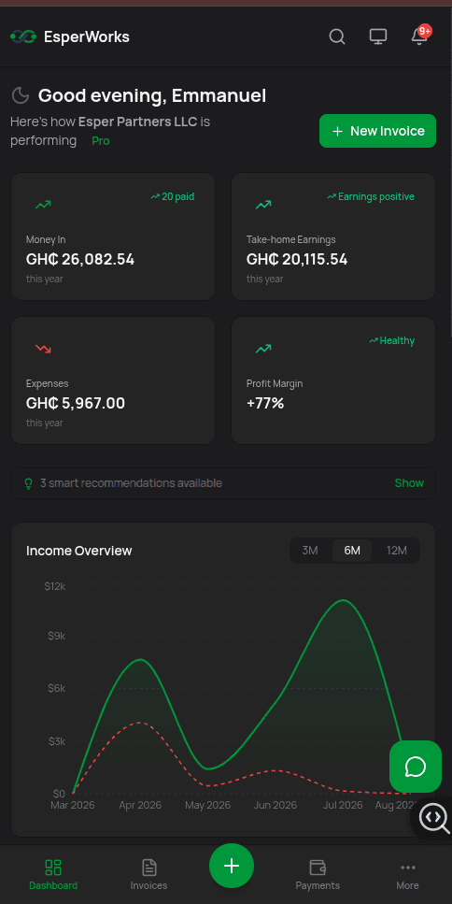This screenshot has height=904, width=452.
Task: Click the monitor display icon in header
Action: tap(377, 36)
